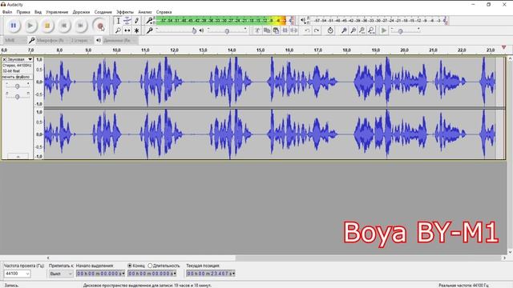Click the Redo arrow icon
Screen dimensions: 513x288
[x=317, y=30]
